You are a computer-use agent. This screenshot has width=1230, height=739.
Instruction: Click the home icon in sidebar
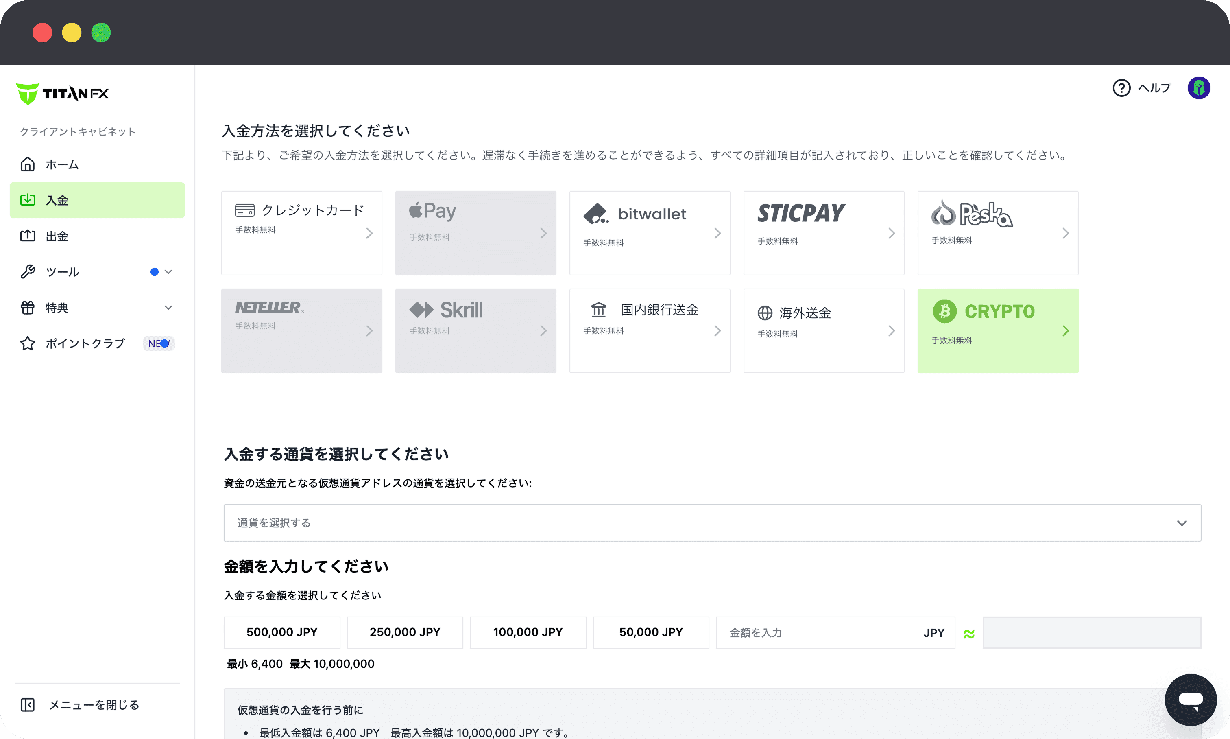28,164
